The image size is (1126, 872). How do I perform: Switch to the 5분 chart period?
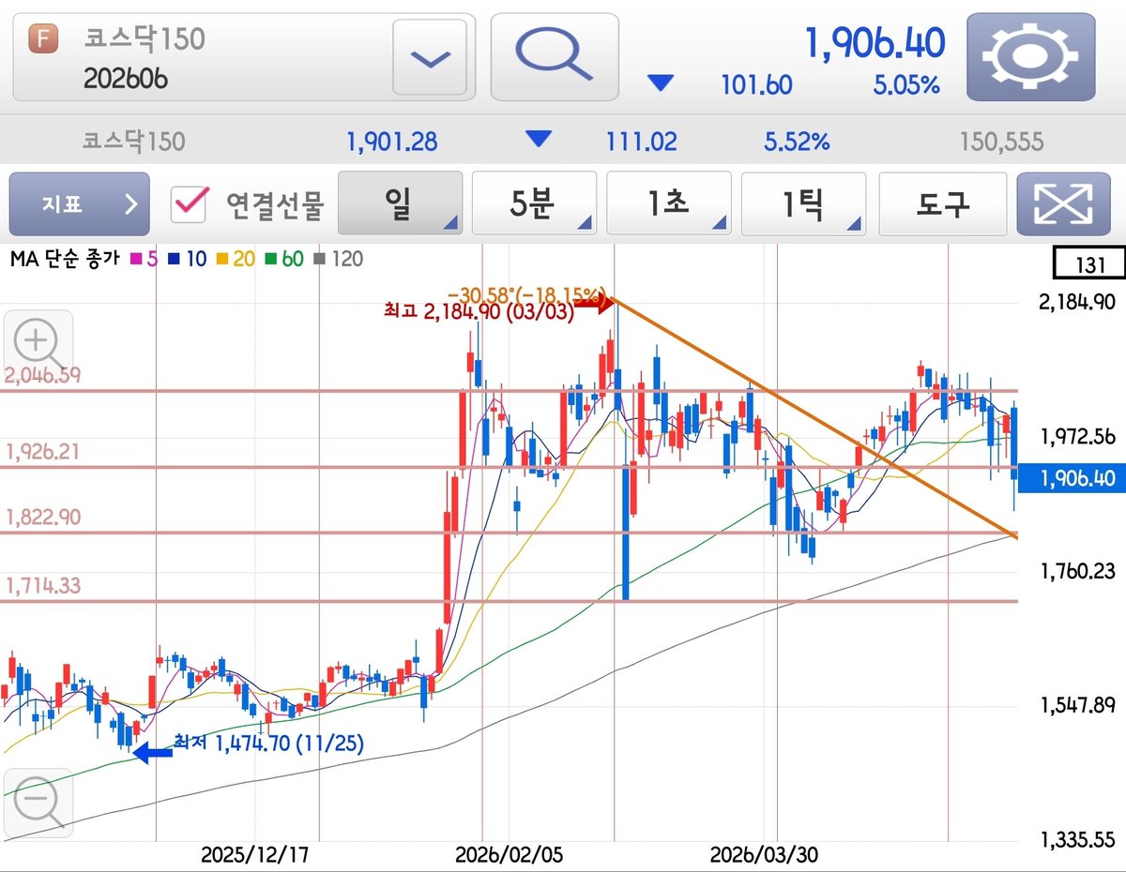click(x=534, y=203)
